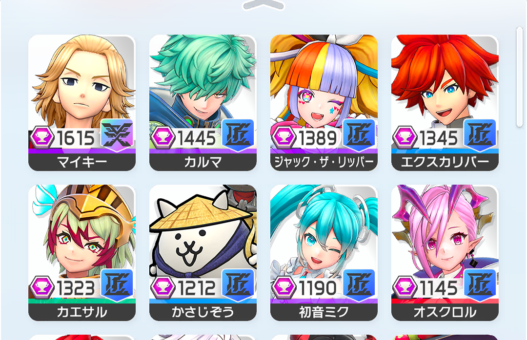Choose the ジャック・ザ・リッパー name label

pyautogui.click(x=324, y=162)
